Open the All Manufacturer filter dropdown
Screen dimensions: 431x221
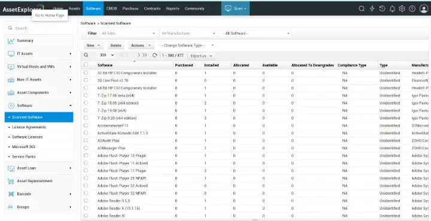189,33
